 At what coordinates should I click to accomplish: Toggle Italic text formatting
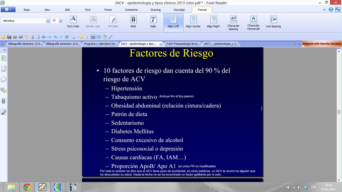tap(153, 21)
